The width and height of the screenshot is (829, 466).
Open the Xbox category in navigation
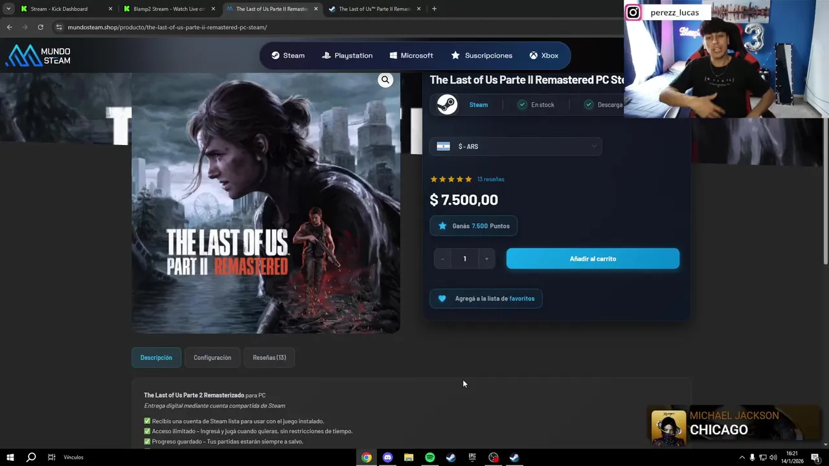click(543, 56)
